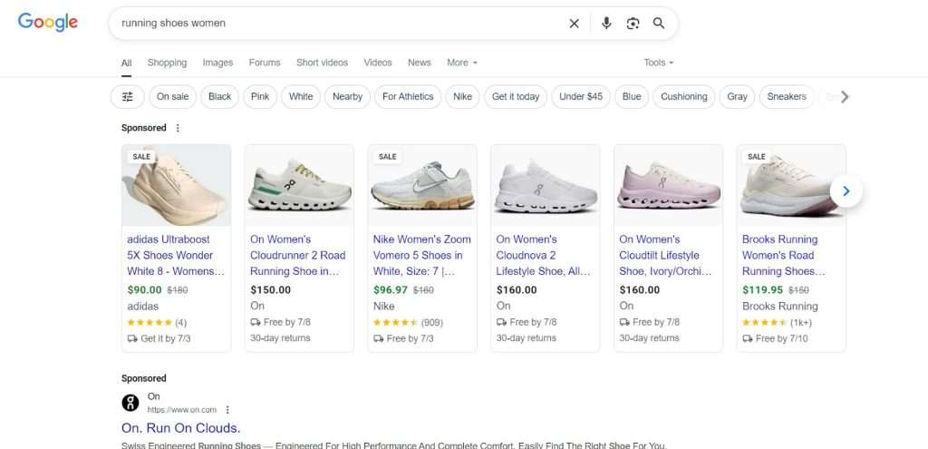Open On. Run On Clouds. ad headline
Image resolution: width=928 pixels, height=449 pixels.
click(181, 427)
